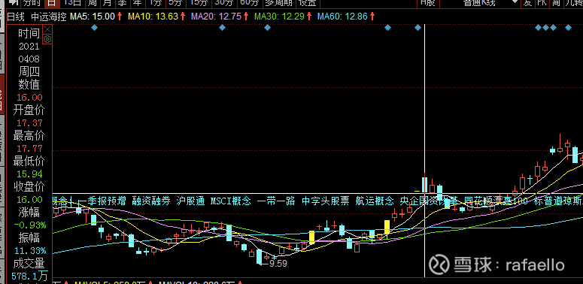Close the data info panel with the X icon
The height and width of the screenshot is (284, 583).
coord(47,29)
